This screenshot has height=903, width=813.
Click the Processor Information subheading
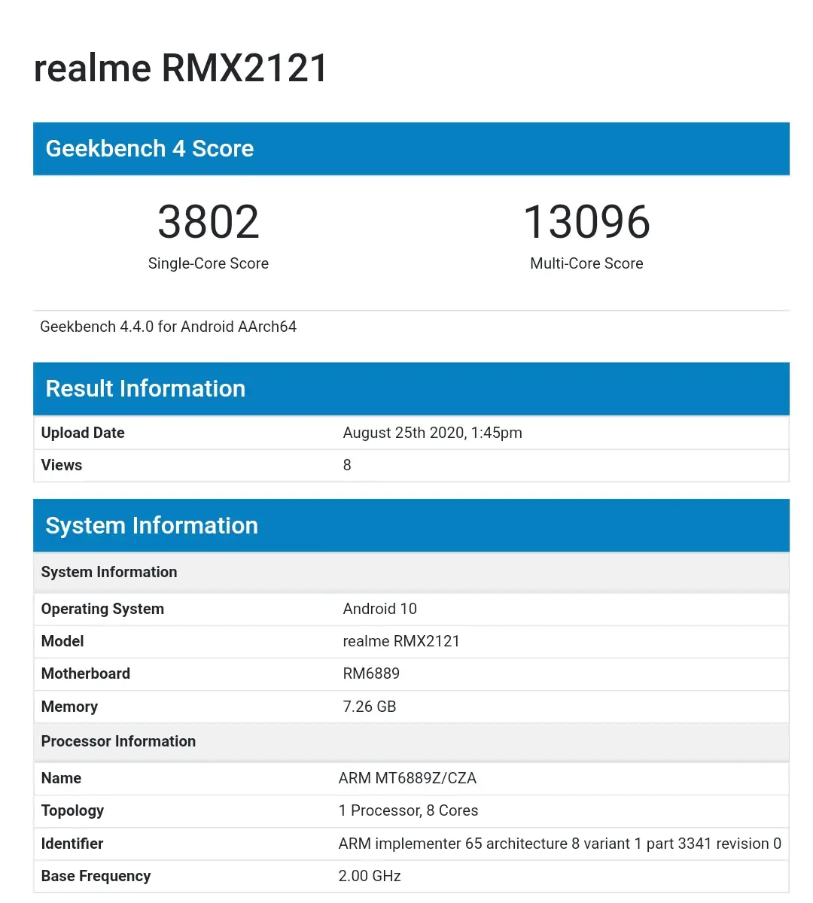tap(118, 741)
